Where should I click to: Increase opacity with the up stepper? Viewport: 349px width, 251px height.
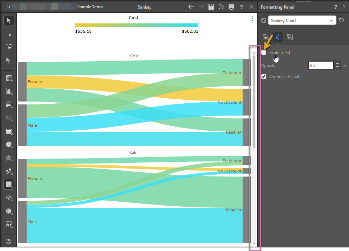[337, 63]
